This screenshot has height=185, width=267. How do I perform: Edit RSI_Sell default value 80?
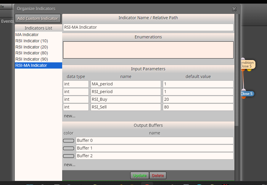[198, 107]
